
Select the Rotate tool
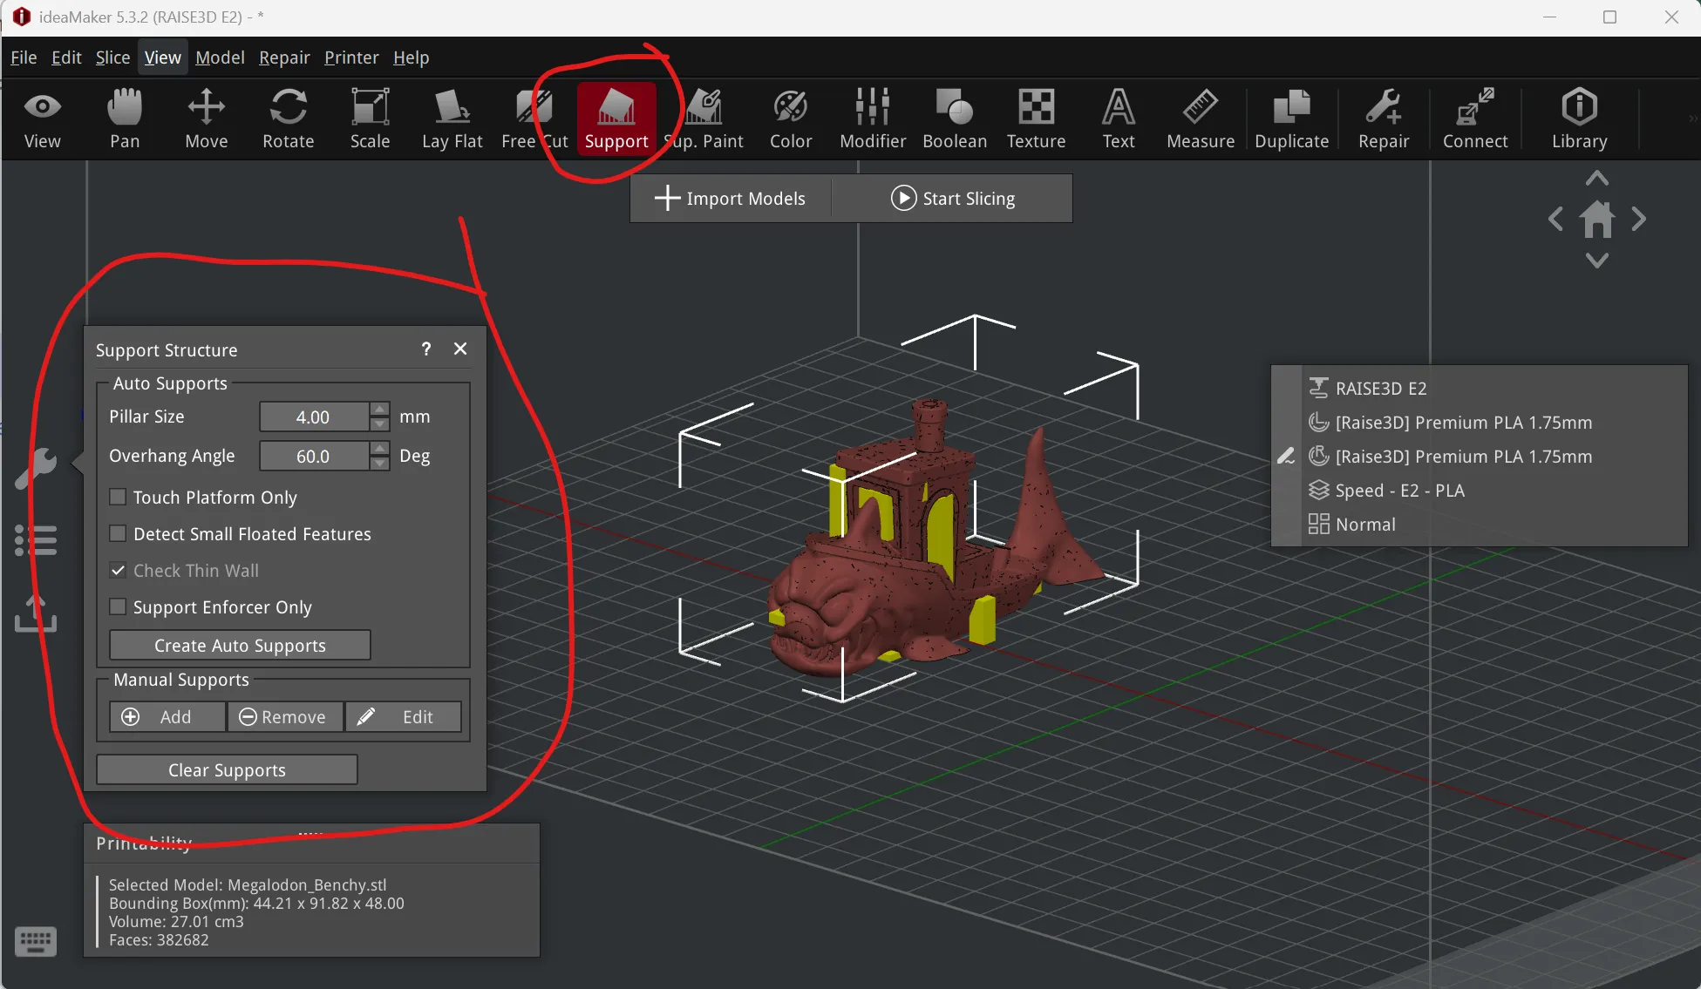289,119
